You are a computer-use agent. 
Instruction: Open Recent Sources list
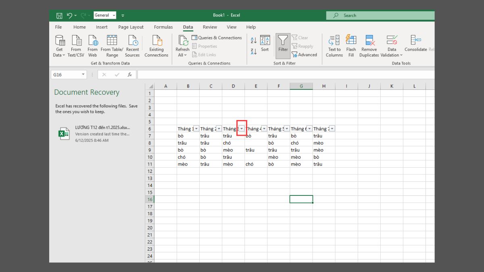pyautogui.click(x=132, y=45)
